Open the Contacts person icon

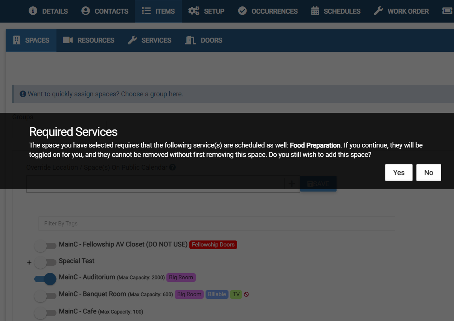coord(86,11)
